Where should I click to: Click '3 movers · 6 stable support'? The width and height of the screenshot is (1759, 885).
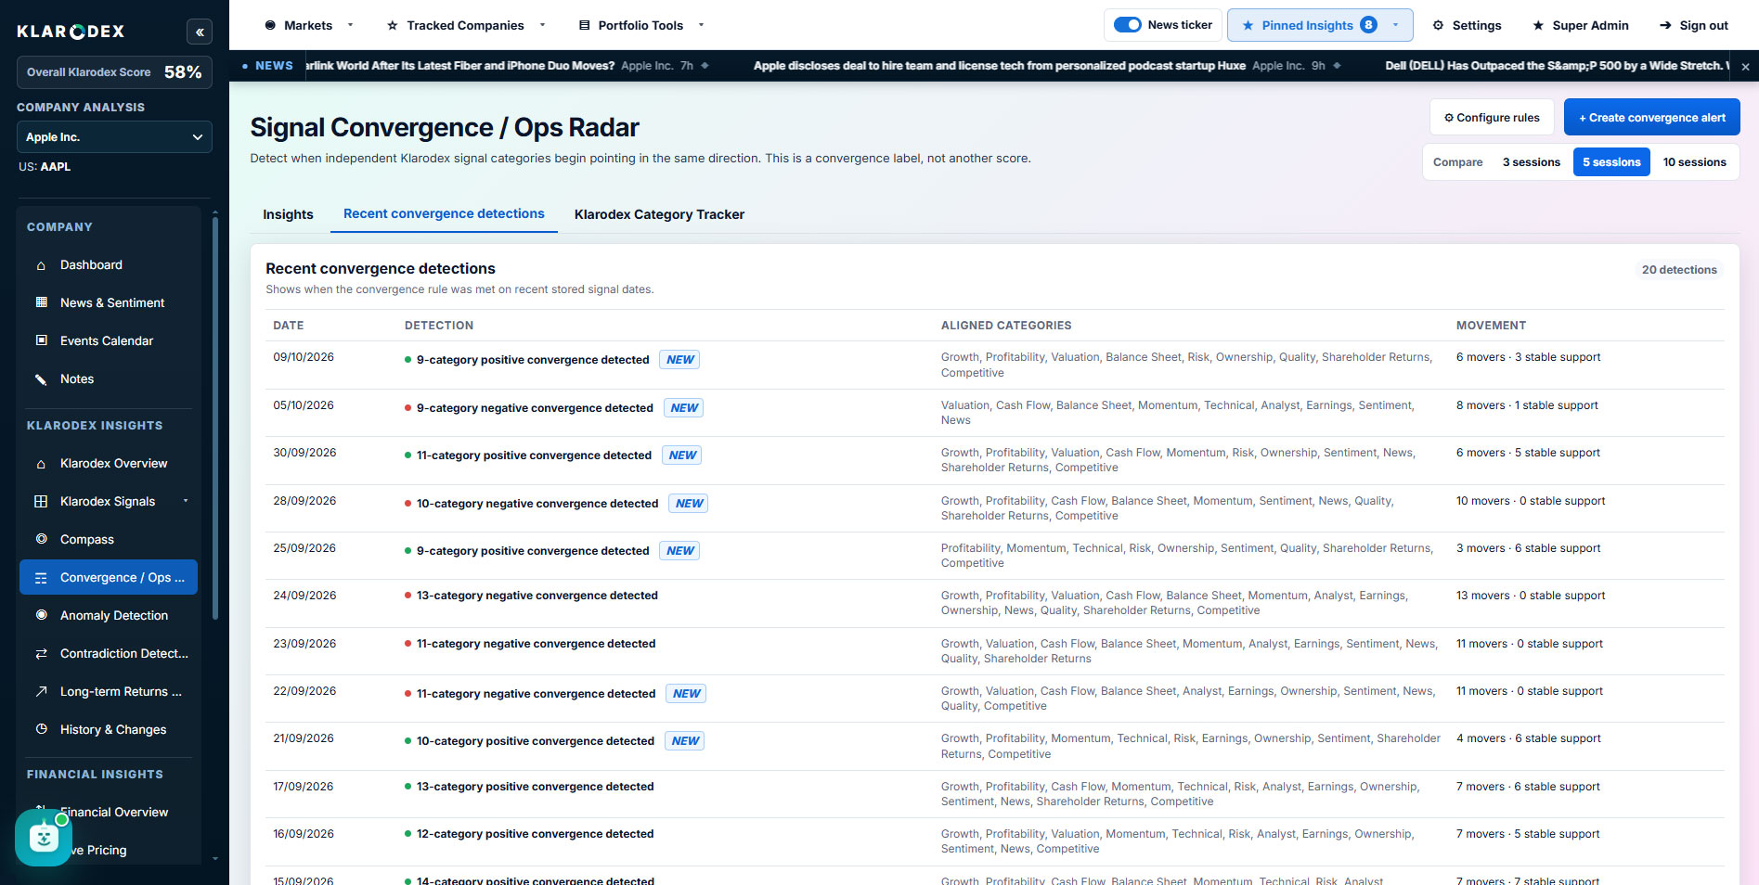pos(1528,548)
